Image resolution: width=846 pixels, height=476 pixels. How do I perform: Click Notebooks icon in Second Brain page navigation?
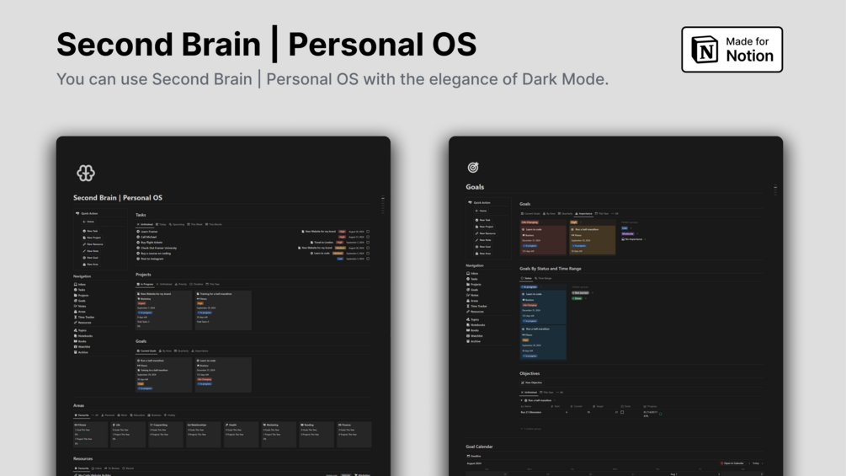click(x=76, y=335)
